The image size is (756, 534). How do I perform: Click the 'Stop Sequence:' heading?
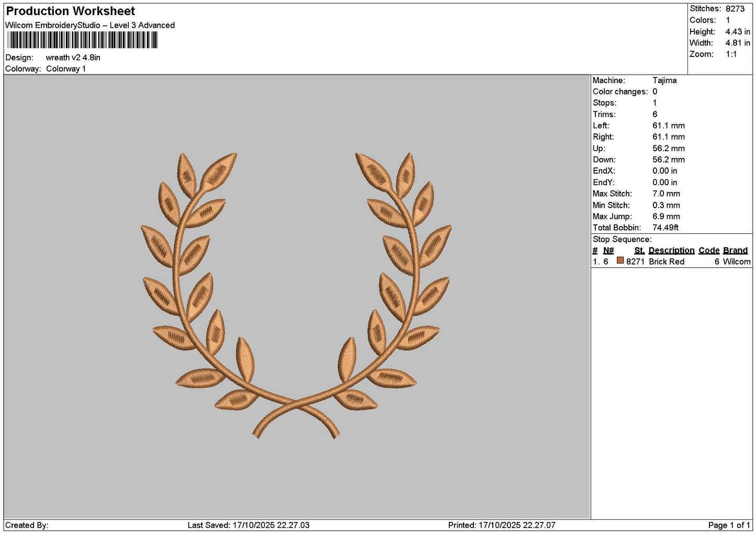622,240
